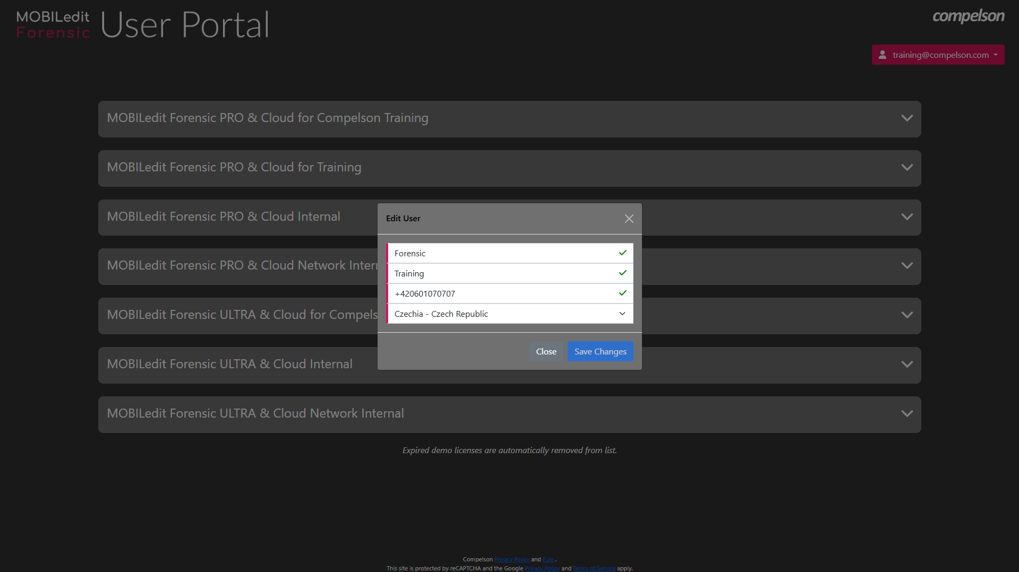The image size is (1019, 572).
Task: Click the MOBILedit Forensic logo
Action: [x=53, y=24]
